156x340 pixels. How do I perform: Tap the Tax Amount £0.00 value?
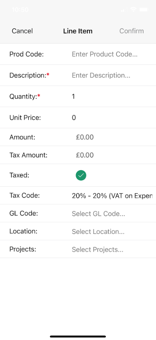(x=85, y=155)
